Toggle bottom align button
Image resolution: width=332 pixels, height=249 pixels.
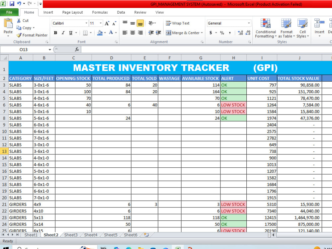[x=140, y=23]
